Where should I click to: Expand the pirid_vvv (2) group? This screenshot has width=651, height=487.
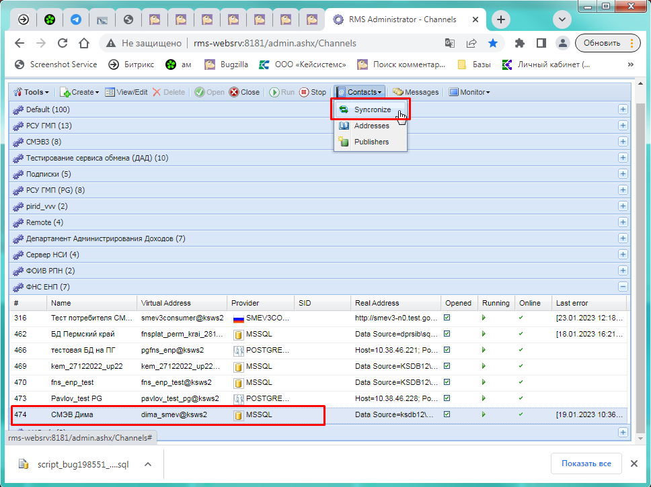[x=623, y=206]
